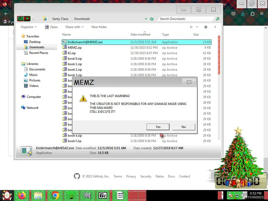Viewport: 268px width, 201px height.
Task: Click the Action Center flag tray icon
Action: [x=230, y=195]
